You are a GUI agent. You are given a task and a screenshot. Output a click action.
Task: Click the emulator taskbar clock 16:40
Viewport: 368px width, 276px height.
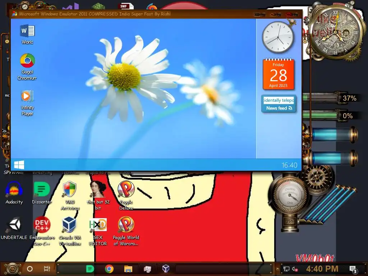point(289,165)
